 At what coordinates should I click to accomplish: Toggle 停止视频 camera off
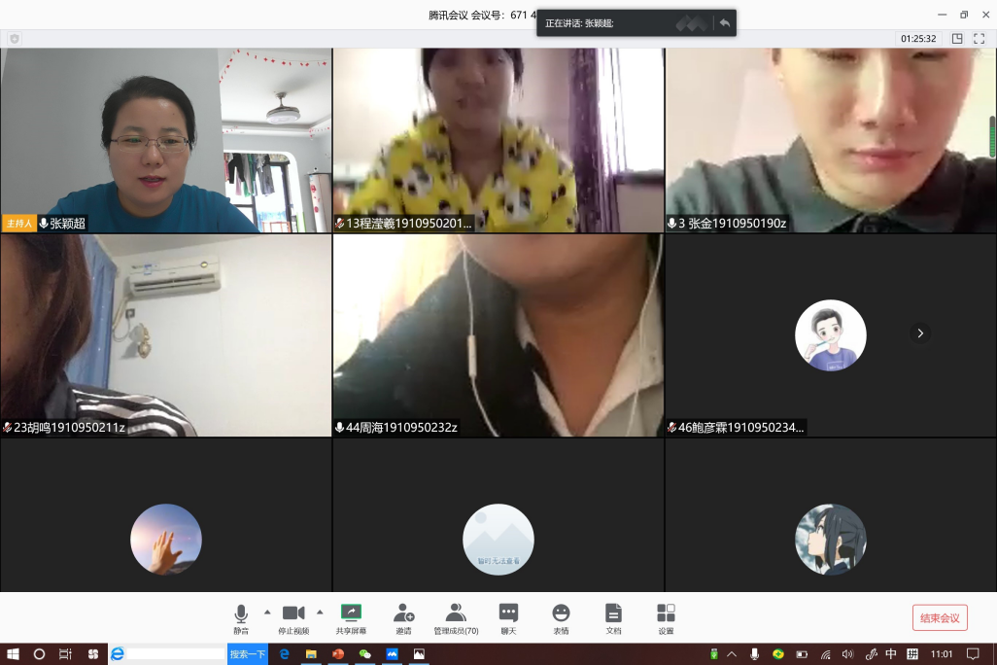[293, 617]
